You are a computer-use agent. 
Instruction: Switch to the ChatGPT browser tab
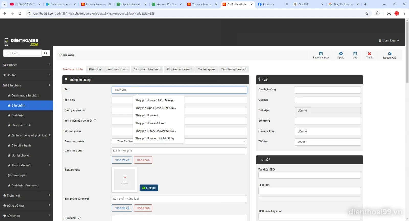point(308,4)
